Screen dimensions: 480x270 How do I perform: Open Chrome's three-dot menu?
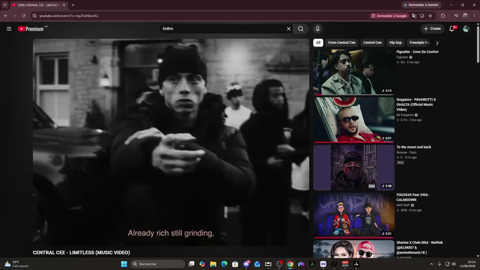click(x=474, y=16)
